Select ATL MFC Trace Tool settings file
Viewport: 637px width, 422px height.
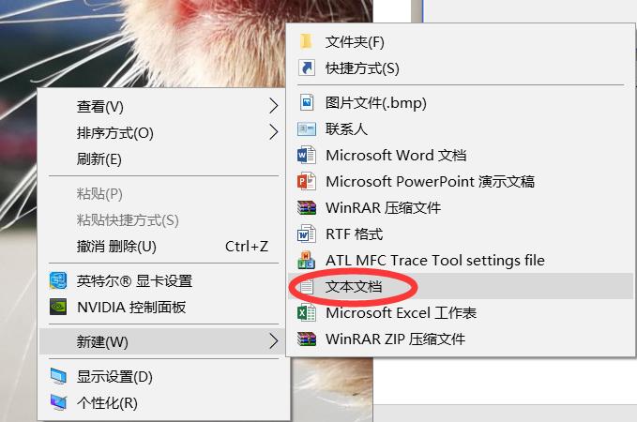(461, 260)
